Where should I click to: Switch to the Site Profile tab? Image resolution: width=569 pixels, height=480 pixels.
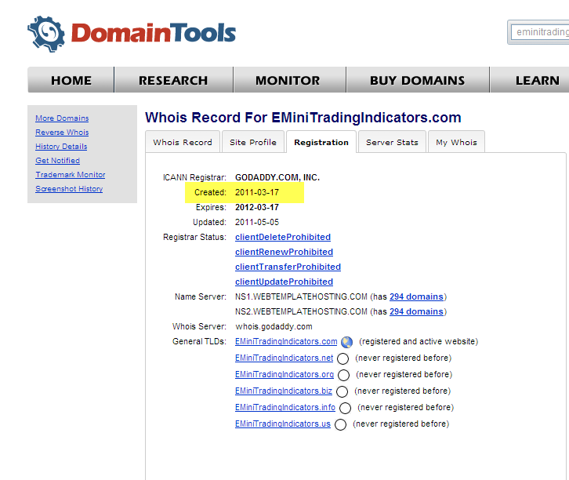253,142
